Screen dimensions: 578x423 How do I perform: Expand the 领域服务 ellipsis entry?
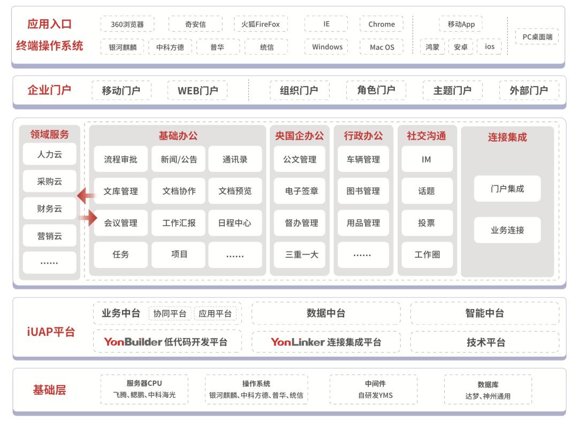pos(49,263)
